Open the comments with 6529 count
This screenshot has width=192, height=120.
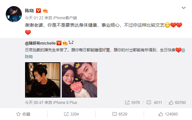tap(120, 114)
